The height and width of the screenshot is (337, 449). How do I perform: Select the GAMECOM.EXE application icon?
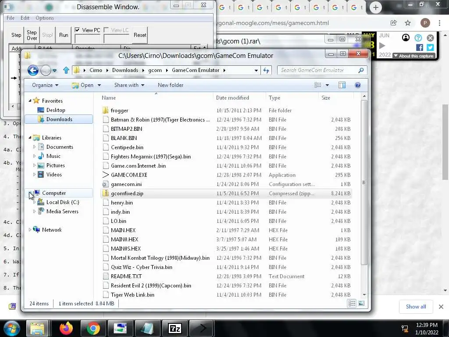point(105,175)
